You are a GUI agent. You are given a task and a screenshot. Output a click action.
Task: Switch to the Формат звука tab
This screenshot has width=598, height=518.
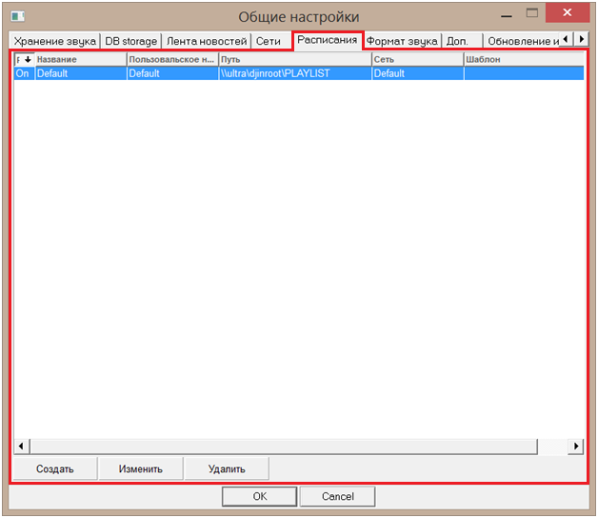[402, 41]
